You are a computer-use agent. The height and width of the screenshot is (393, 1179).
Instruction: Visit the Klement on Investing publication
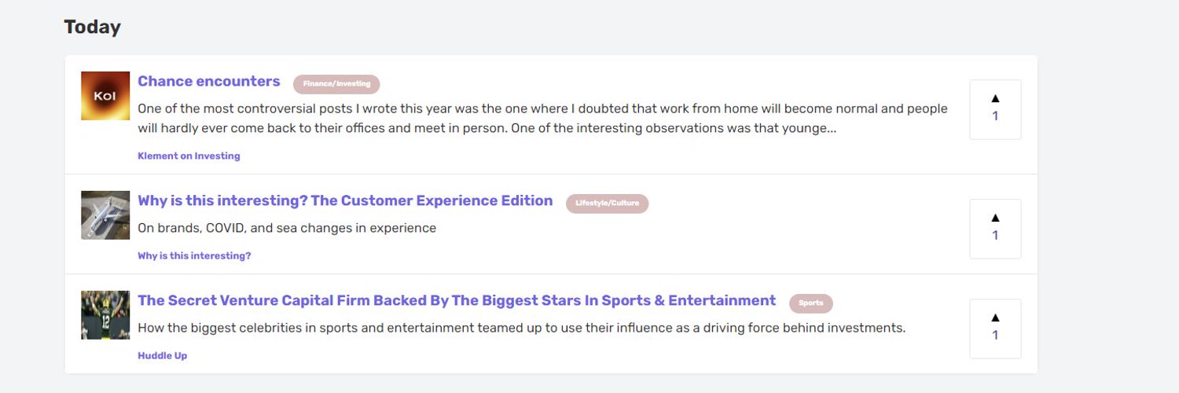pos(189,156)
